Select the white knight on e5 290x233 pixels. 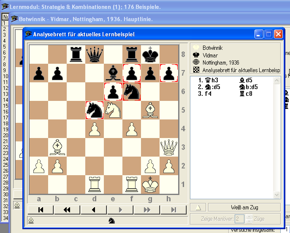tap(113, 110)
